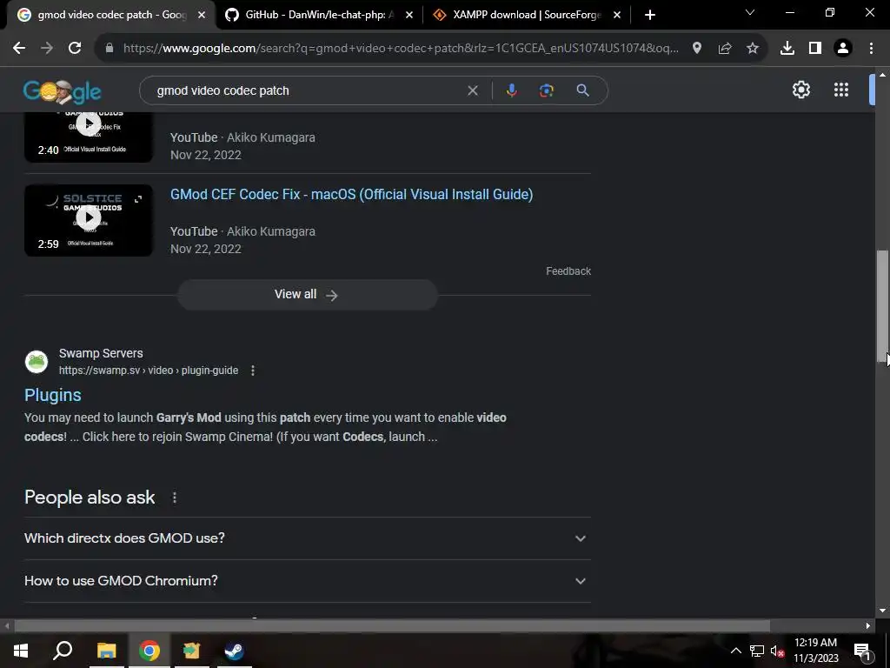Go back to the previous page
Screen dimensions: 890x668
(x=19, y=49)
